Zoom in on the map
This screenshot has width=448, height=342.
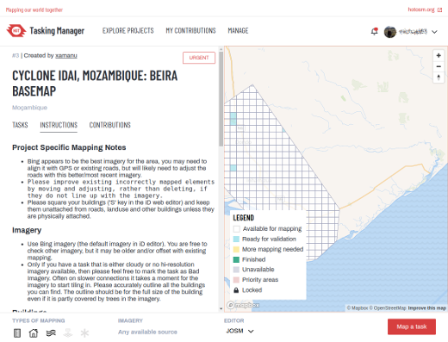pyautogui.click(x=439, y=56)
